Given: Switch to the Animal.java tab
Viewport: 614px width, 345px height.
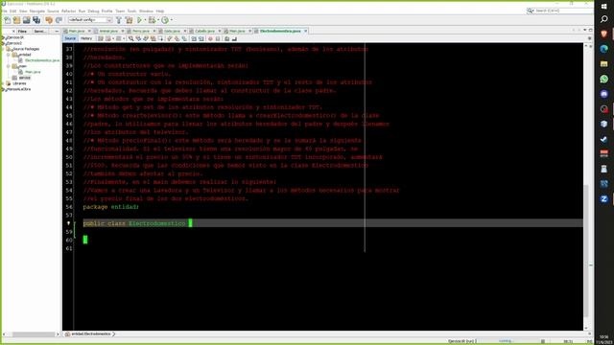Looking at the screenshot, I should [x=108, y=31].
